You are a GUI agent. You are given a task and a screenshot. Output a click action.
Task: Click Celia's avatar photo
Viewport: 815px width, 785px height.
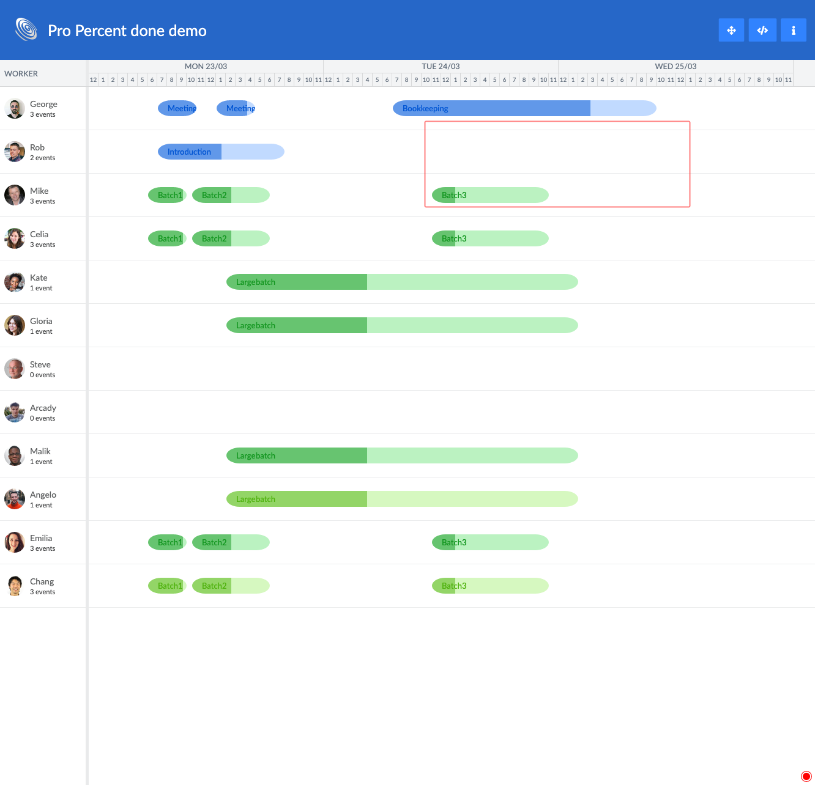tap(15, 238)
